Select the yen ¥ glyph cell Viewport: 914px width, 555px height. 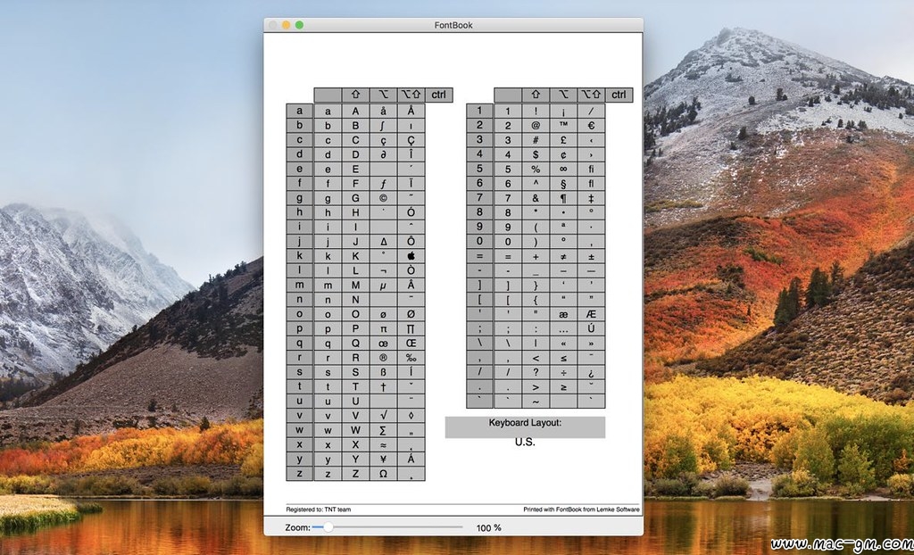coord(384,460)
